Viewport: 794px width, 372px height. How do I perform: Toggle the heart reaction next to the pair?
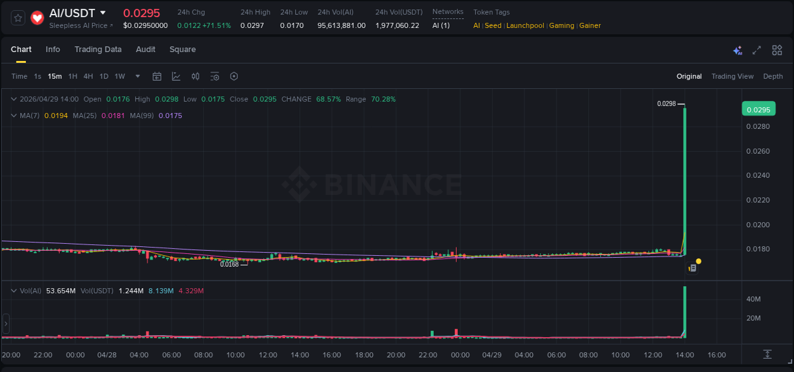pos(37,18)
